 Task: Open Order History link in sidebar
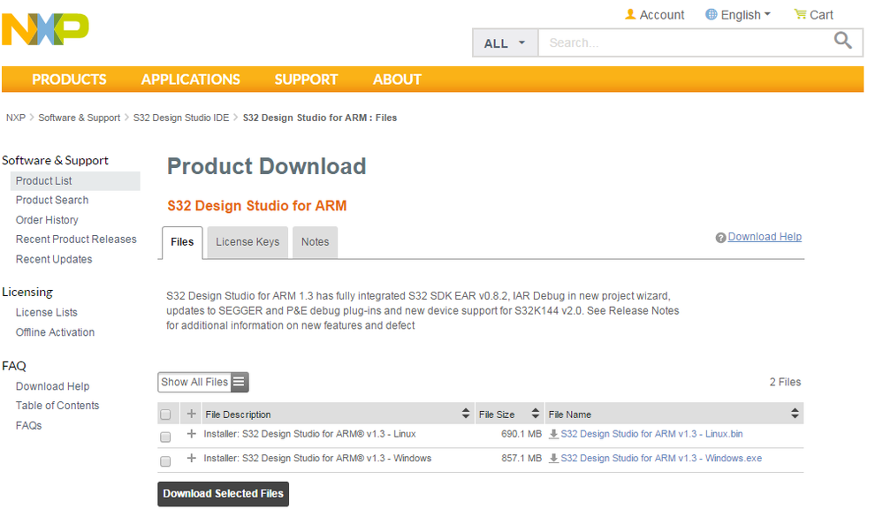(x=47, y=220)
